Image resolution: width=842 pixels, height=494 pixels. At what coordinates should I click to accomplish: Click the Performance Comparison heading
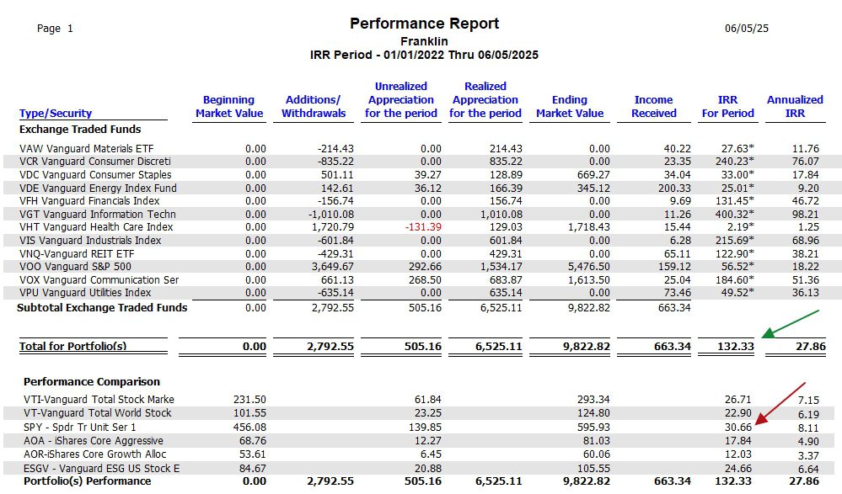(92, 382)
